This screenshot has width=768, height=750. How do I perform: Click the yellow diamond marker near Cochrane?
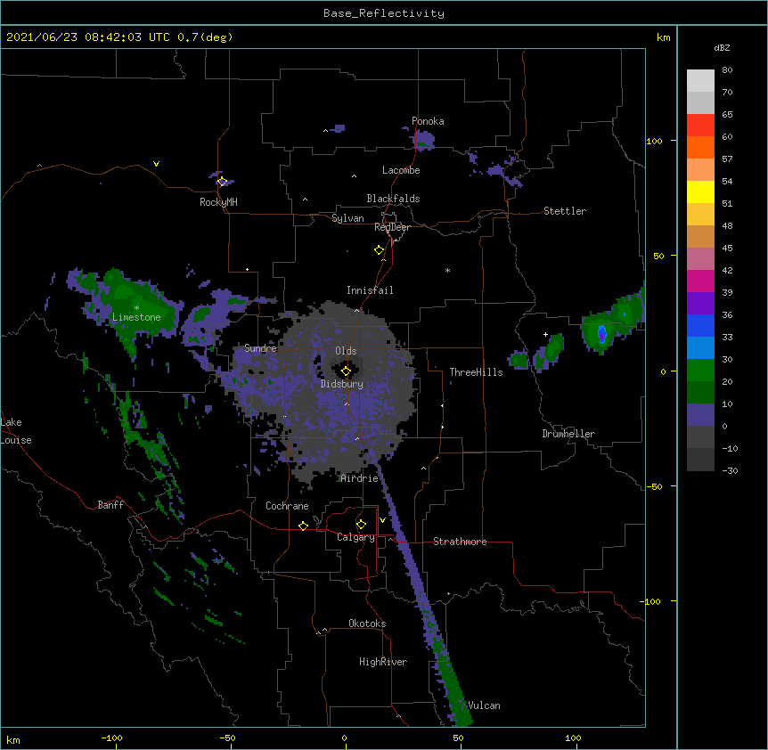coord(303,526)
